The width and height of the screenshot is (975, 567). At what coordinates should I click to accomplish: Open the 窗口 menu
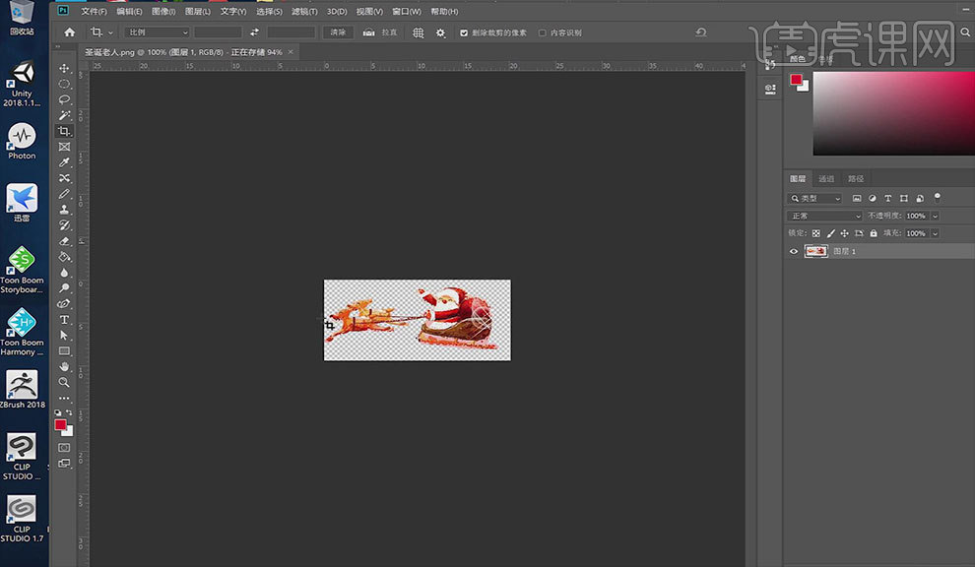[406, 11]
